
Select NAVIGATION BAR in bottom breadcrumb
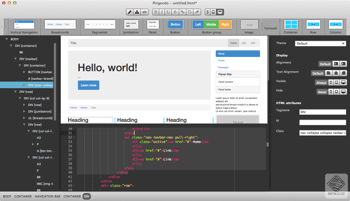coord(48,196)
